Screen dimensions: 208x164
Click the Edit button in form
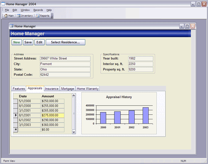[40, 42]
